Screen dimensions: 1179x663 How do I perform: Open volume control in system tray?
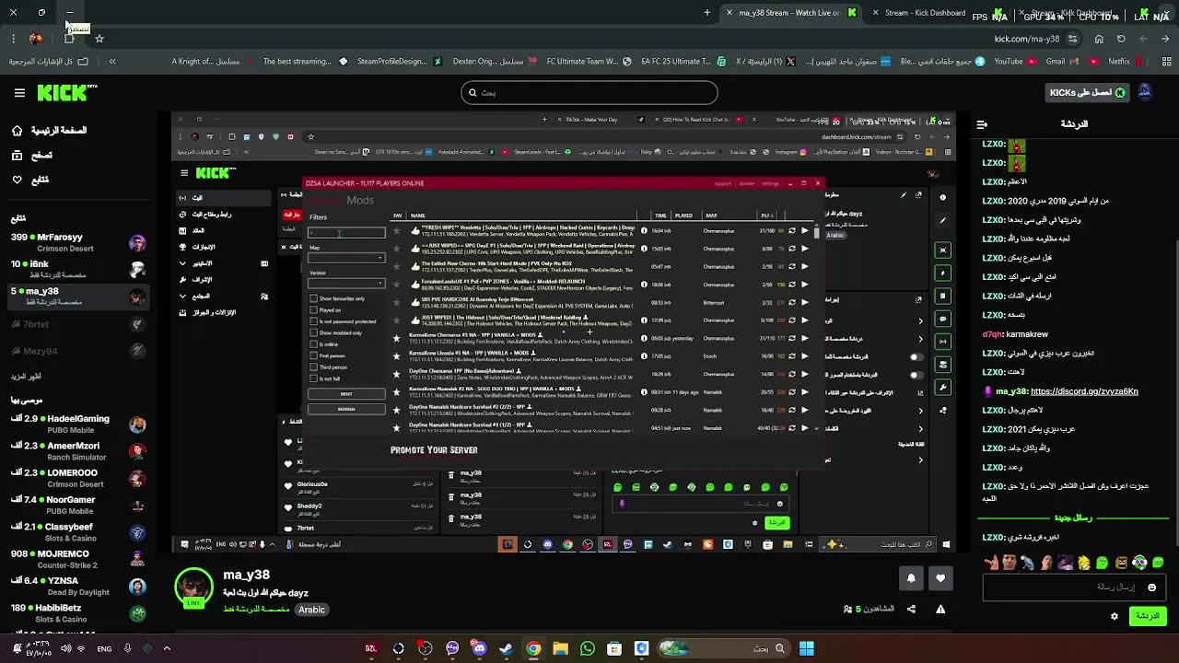[x=65, y=648]
